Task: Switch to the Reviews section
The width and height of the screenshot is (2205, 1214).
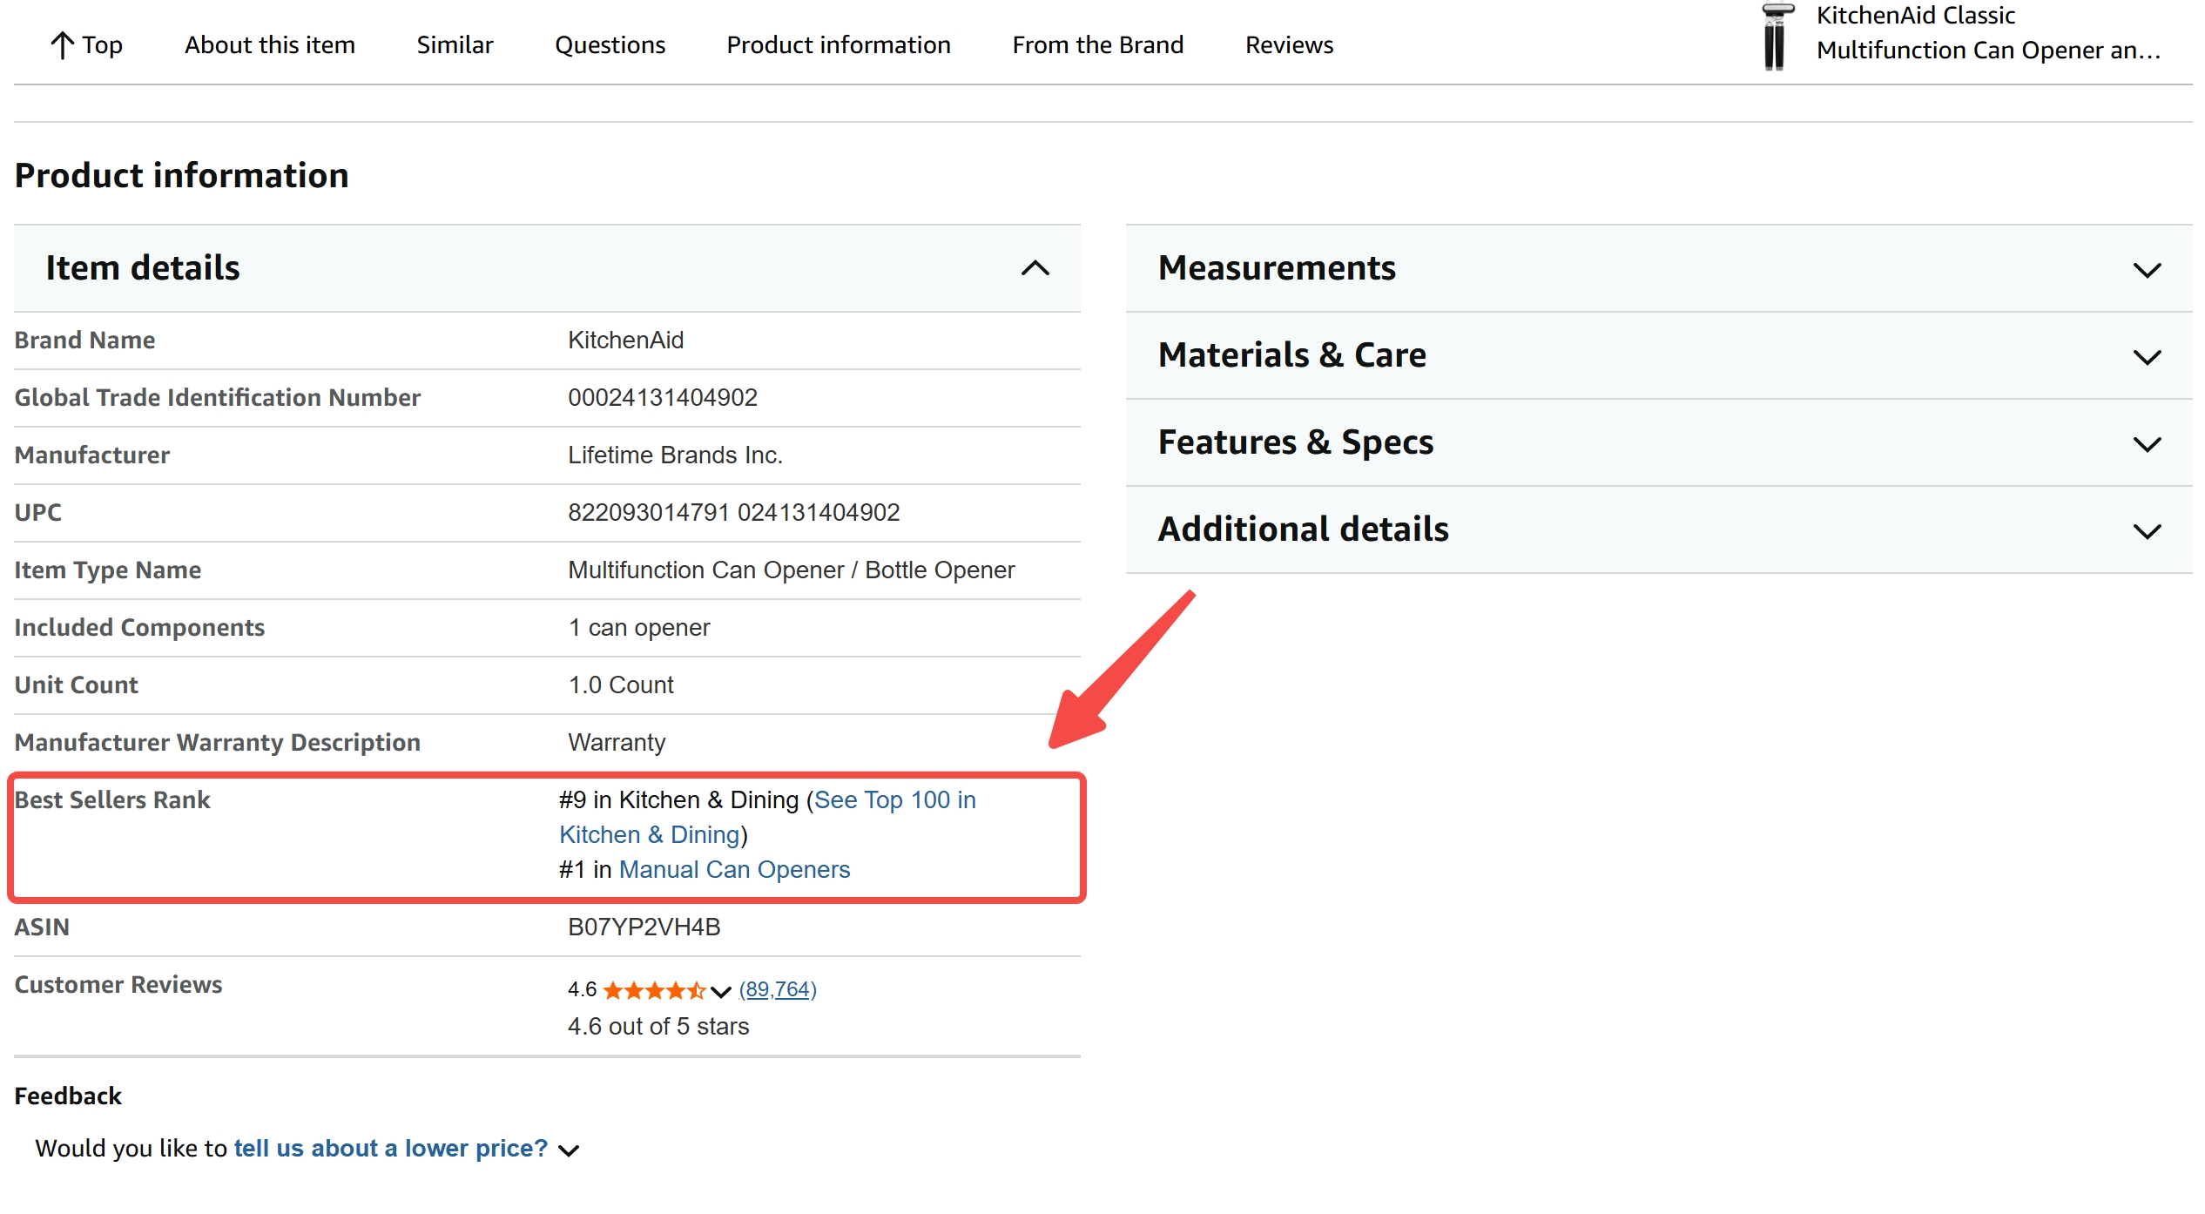Action: pos(1289,44)
